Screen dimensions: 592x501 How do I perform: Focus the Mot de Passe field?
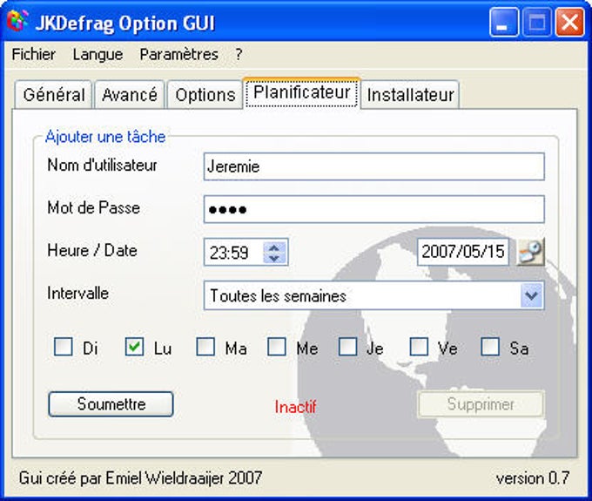point(373,209)
